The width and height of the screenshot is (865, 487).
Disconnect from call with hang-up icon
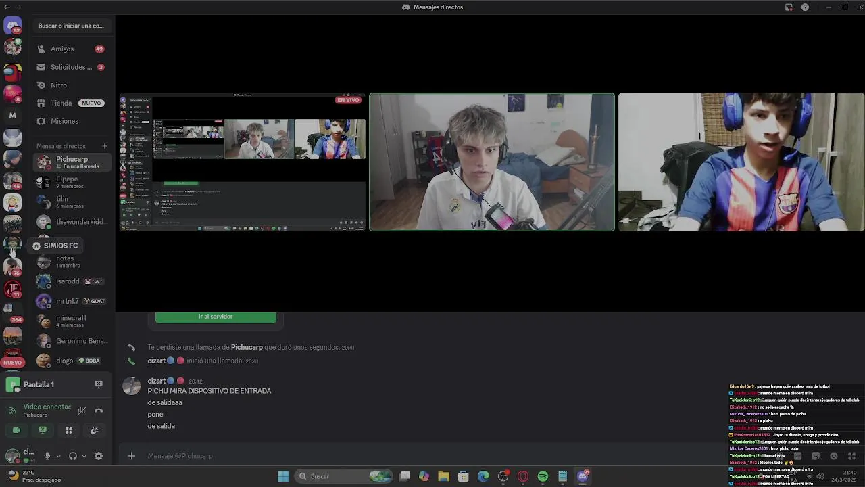(99, 410)
